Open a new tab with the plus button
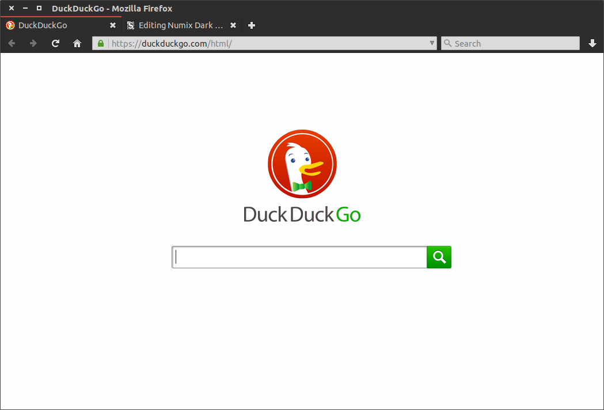This screenshot has height=410, width=604. point(251,25)
